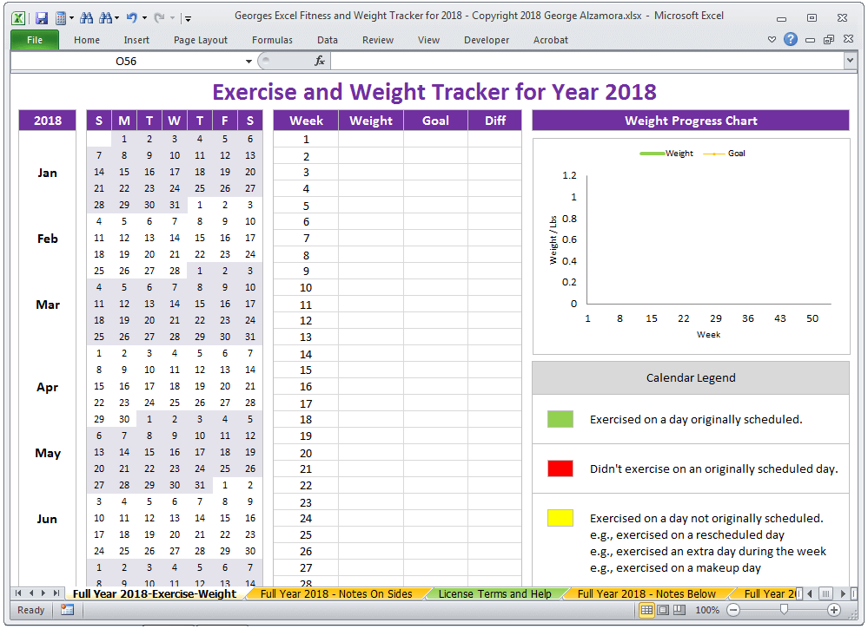Image resolution: width=868 pixels, height=629 pixels.
Task: Click the Weight Progress Chart plot area
Action: click(x=709, y=239)
